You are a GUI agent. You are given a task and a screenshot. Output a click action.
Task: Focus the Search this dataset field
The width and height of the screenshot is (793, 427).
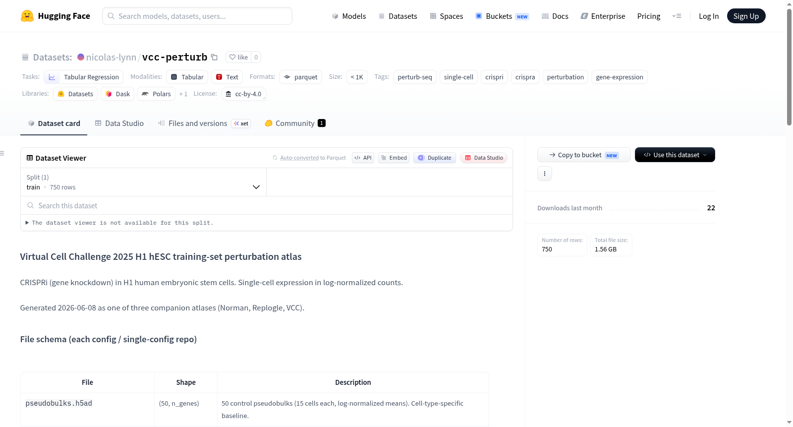point(267,205)
